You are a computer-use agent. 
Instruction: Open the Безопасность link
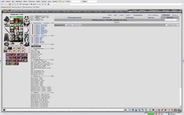(138, 15)
